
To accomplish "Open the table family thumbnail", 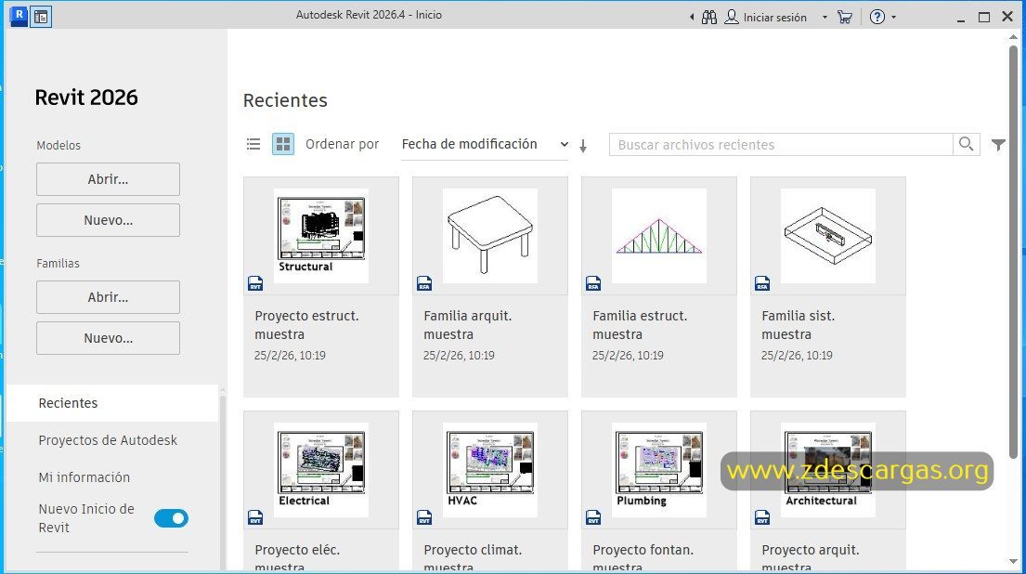I will 490,236.
